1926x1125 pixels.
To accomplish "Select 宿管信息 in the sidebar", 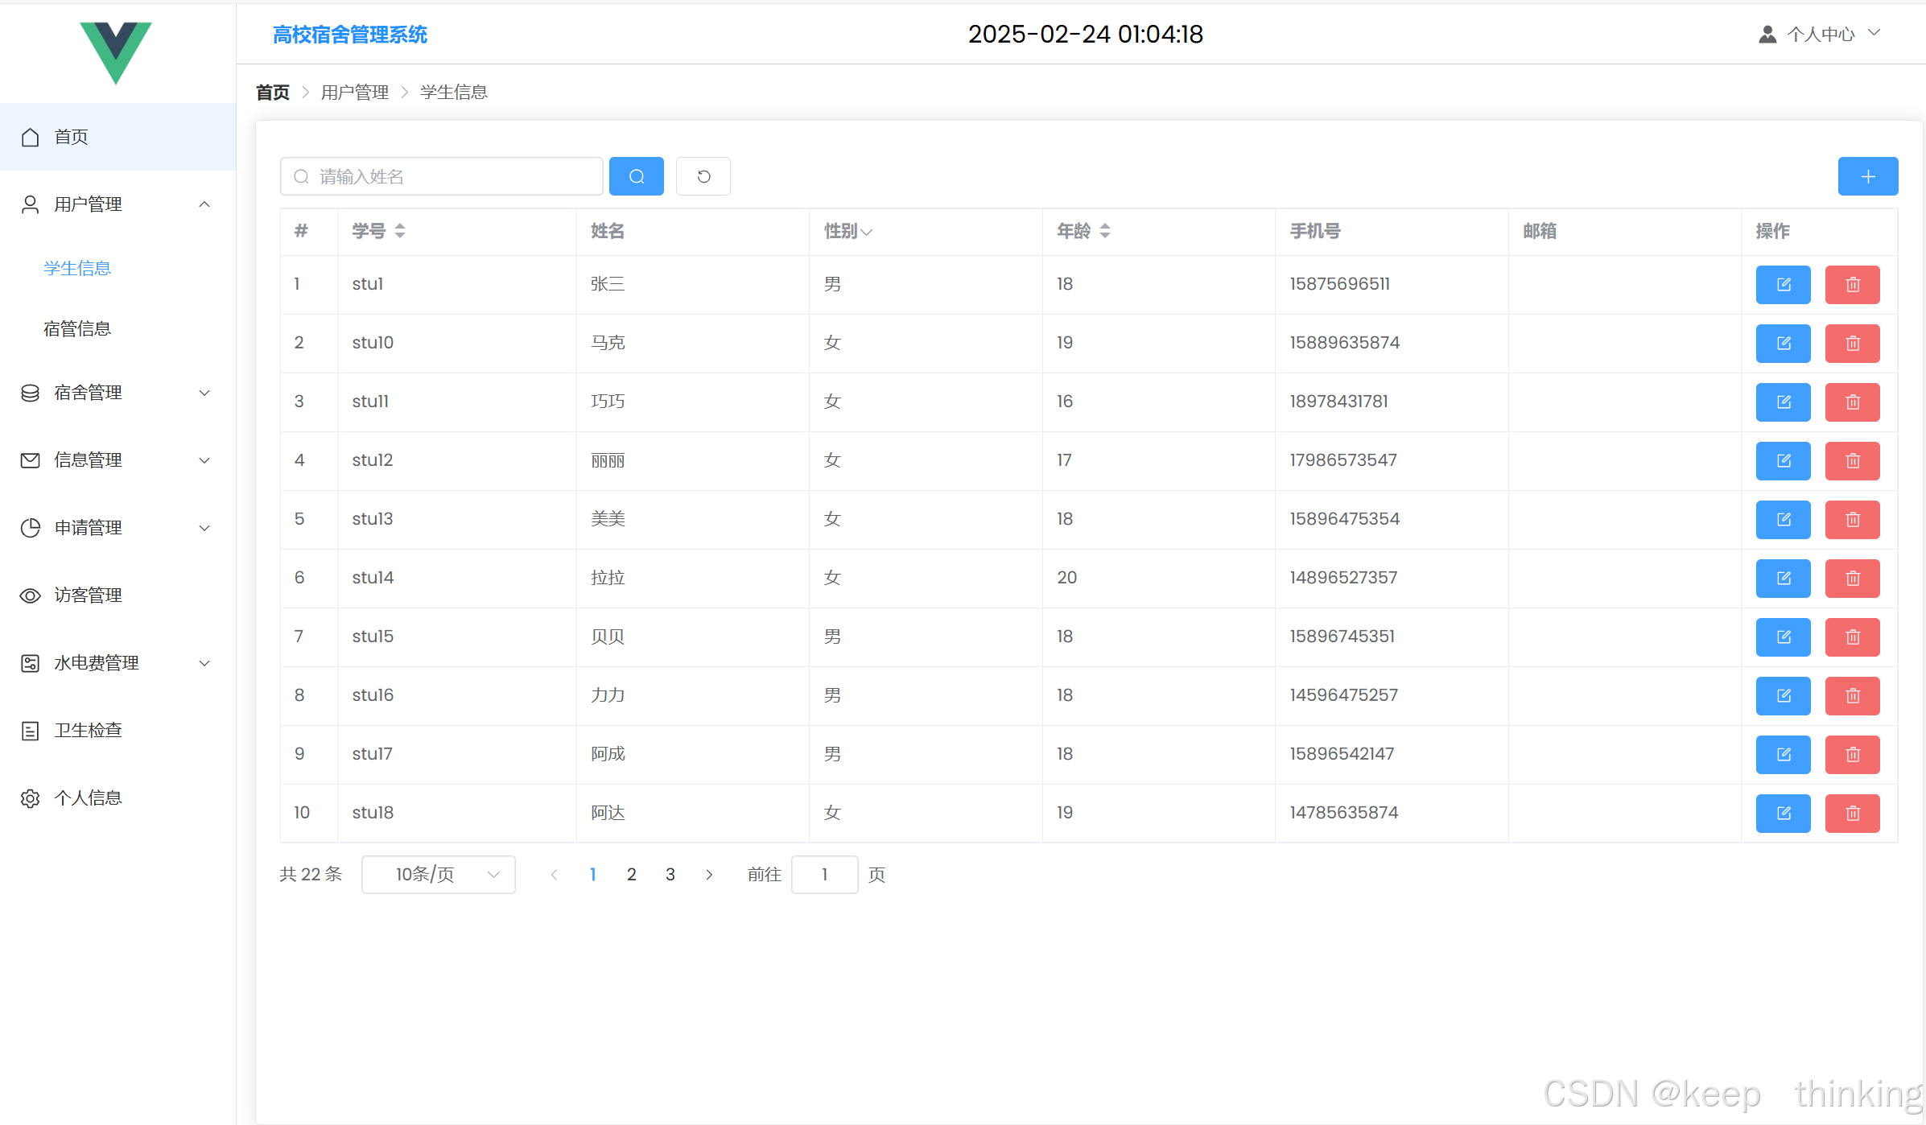I will 77,328.
